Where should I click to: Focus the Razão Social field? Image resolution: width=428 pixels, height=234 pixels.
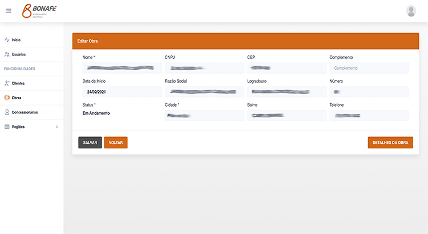(x=204, y=92)
